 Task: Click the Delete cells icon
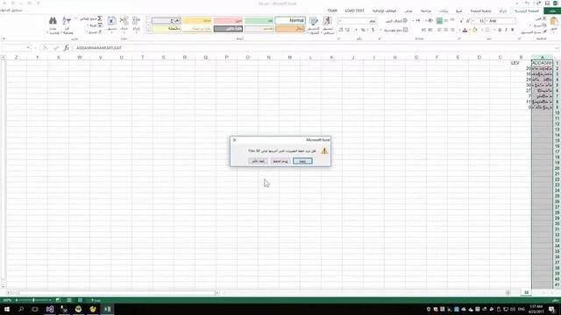coord(124,21)
